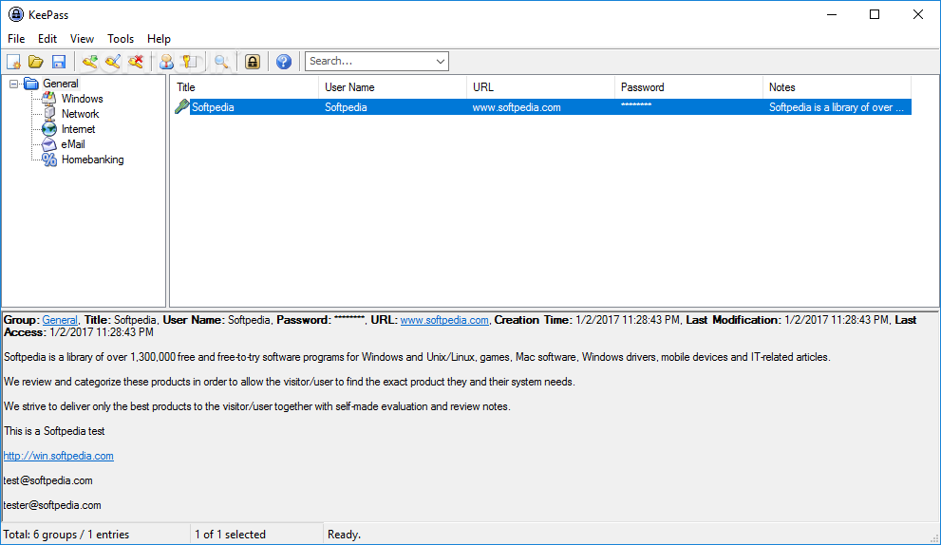
Task: Sort entries by Notes column header
Action: tap(837, 87)
